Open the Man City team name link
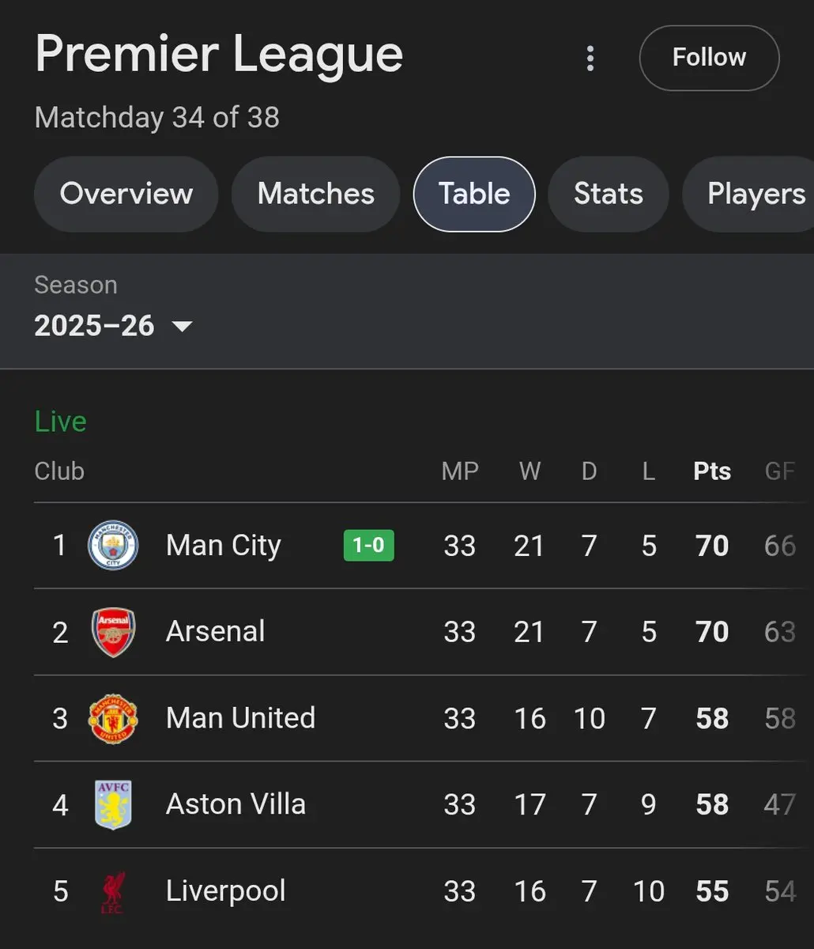The image size is (814, 949). (224, 546)
